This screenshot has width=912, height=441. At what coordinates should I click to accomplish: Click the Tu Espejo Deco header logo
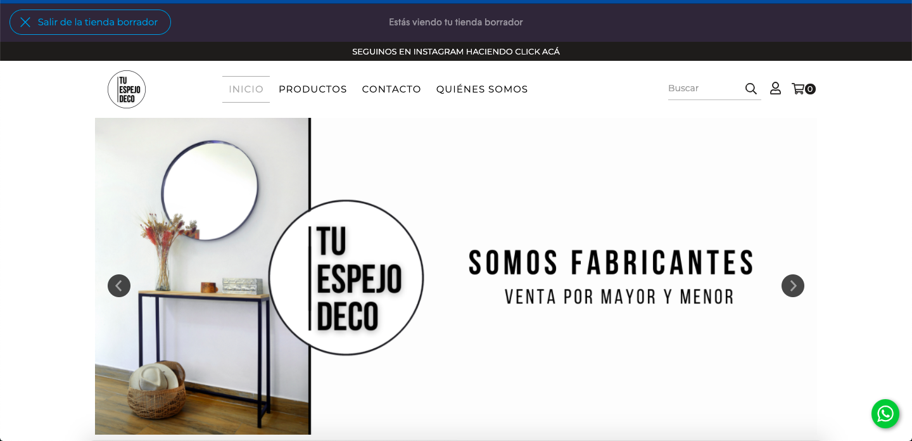(127, 89)
